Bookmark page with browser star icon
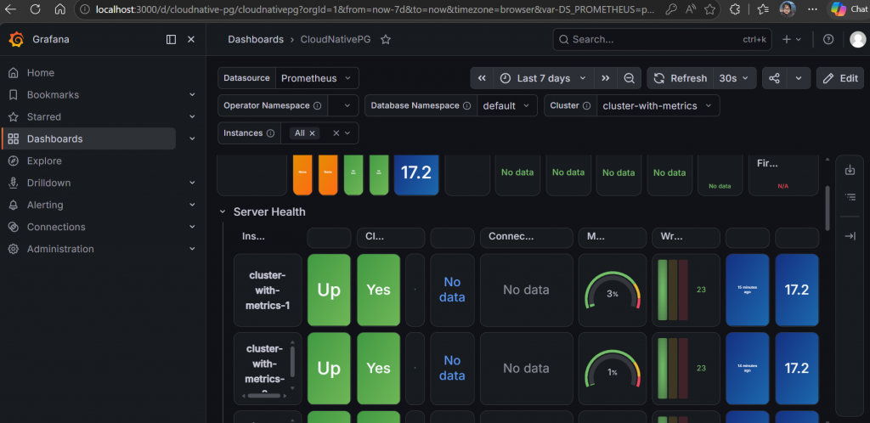 click(709, 8)
